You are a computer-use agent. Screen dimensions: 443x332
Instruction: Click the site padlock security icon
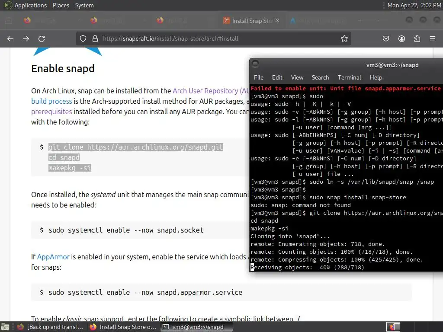(x=95, y=38)
